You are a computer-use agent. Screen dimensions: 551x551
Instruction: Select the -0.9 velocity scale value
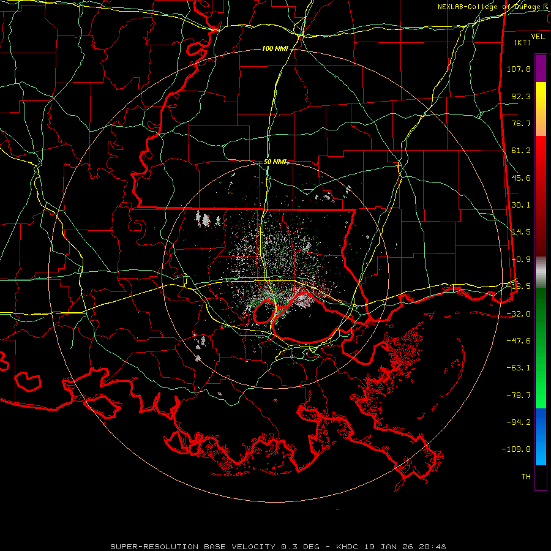521,260
